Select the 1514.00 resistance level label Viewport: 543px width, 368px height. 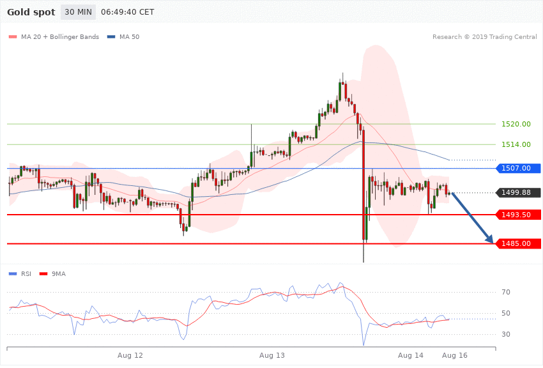pos(516,144)
